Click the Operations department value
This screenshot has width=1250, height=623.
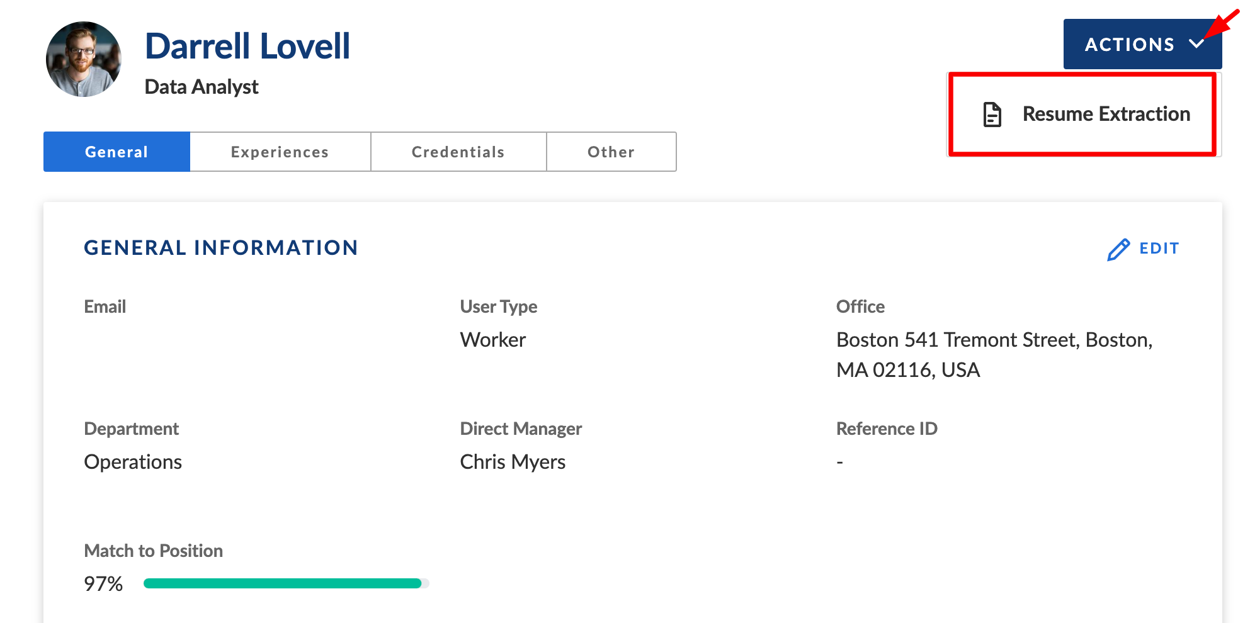pyautogui.click(x=133, y=462)
